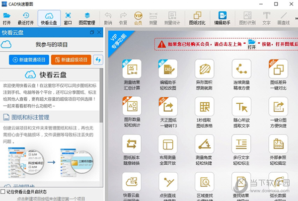Click the 图纸和标注管理 section heading

tap(30, 117)
